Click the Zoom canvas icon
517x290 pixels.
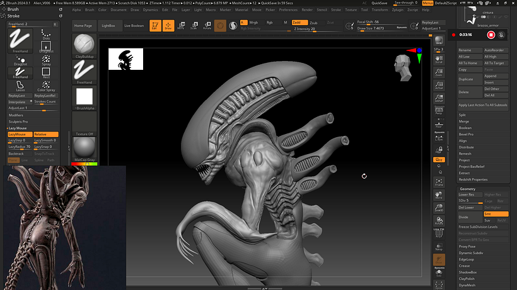[x=439, y=72]
